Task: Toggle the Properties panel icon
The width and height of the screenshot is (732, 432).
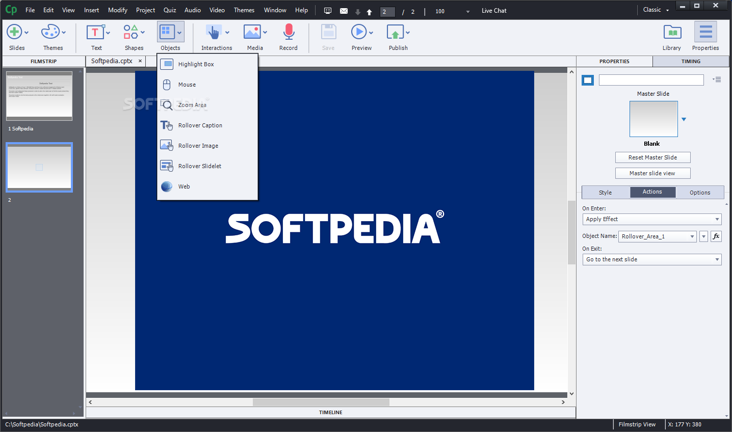Action: pyautogui.click(x=705, y=32)
